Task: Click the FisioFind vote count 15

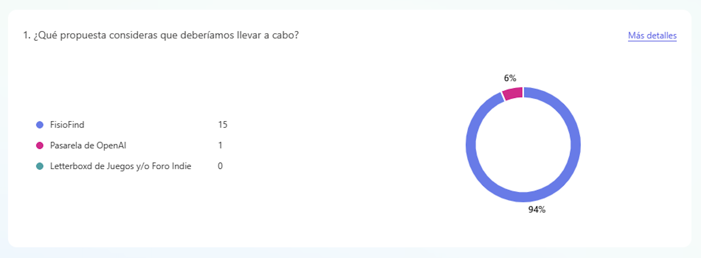Action: [223, 125]
